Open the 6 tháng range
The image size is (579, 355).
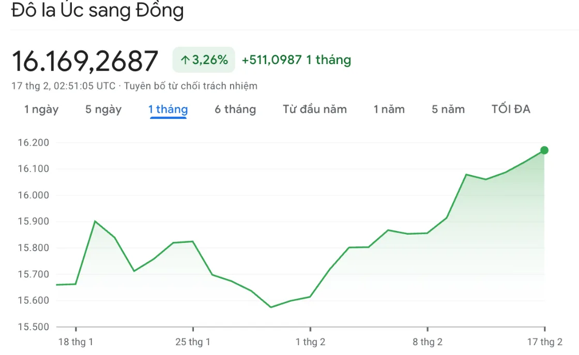tap(235, 109)
